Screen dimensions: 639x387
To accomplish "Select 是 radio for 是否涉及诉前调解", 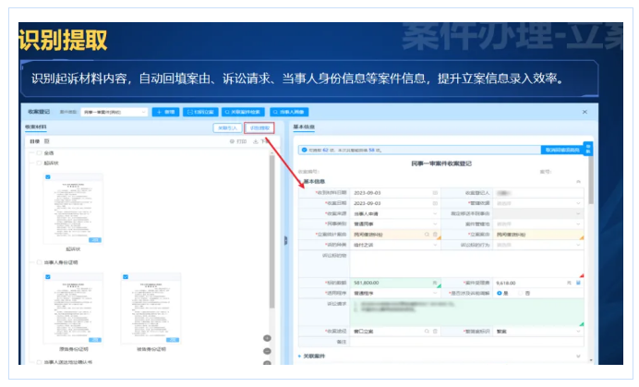I will tap(500, 293).
